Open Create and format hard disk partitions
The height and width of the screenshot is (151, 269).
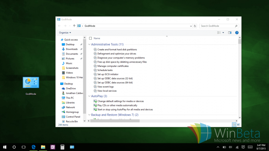click(x=117, y=50)
